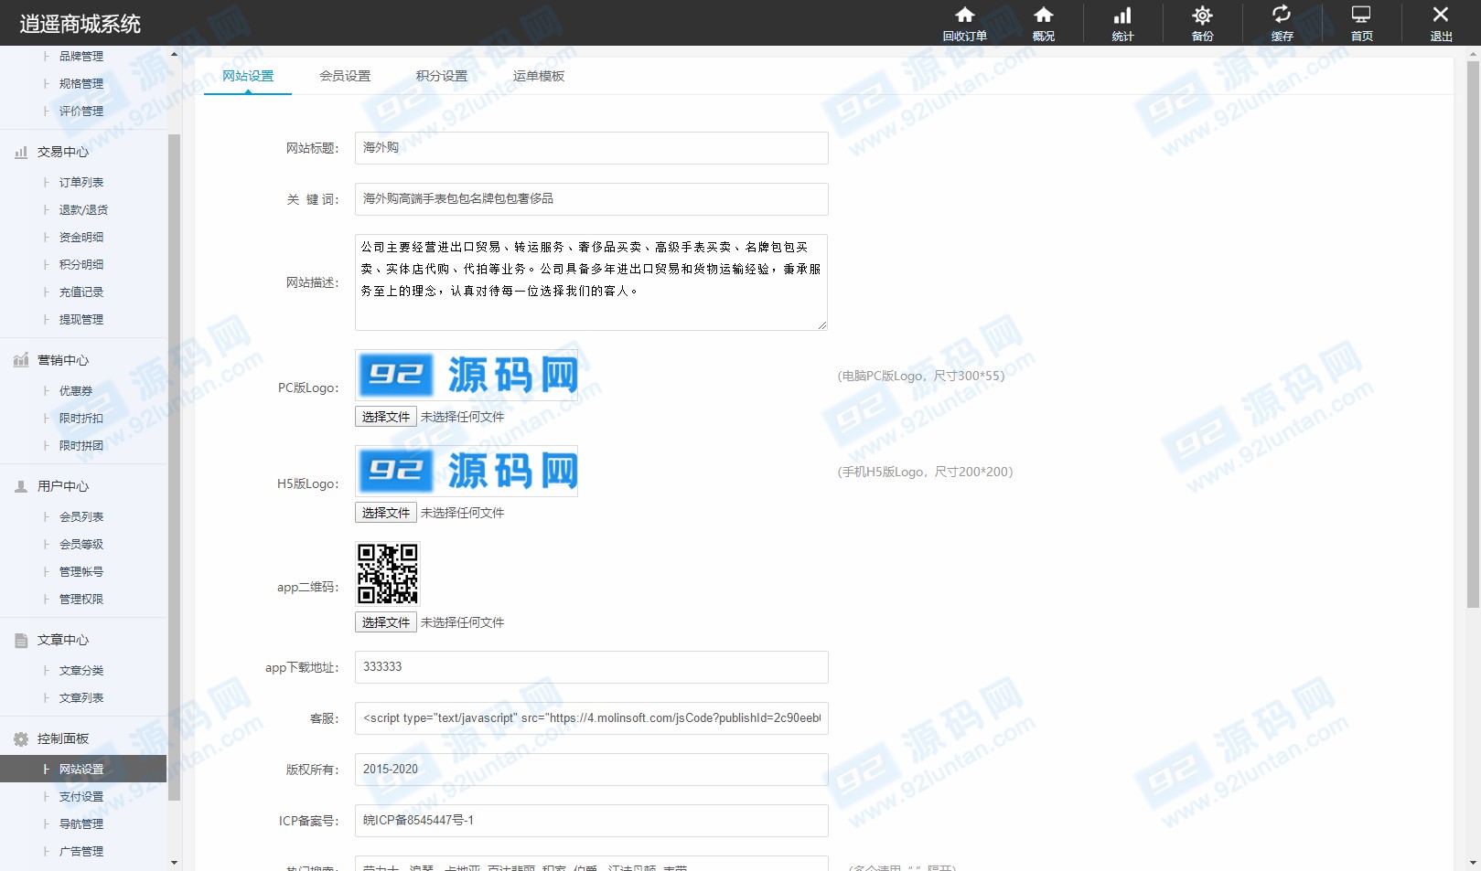Open the 回收订单 icon in top bar
Image resolution: width=1481 pixels, height=871 pixels.
click(964, 23)
